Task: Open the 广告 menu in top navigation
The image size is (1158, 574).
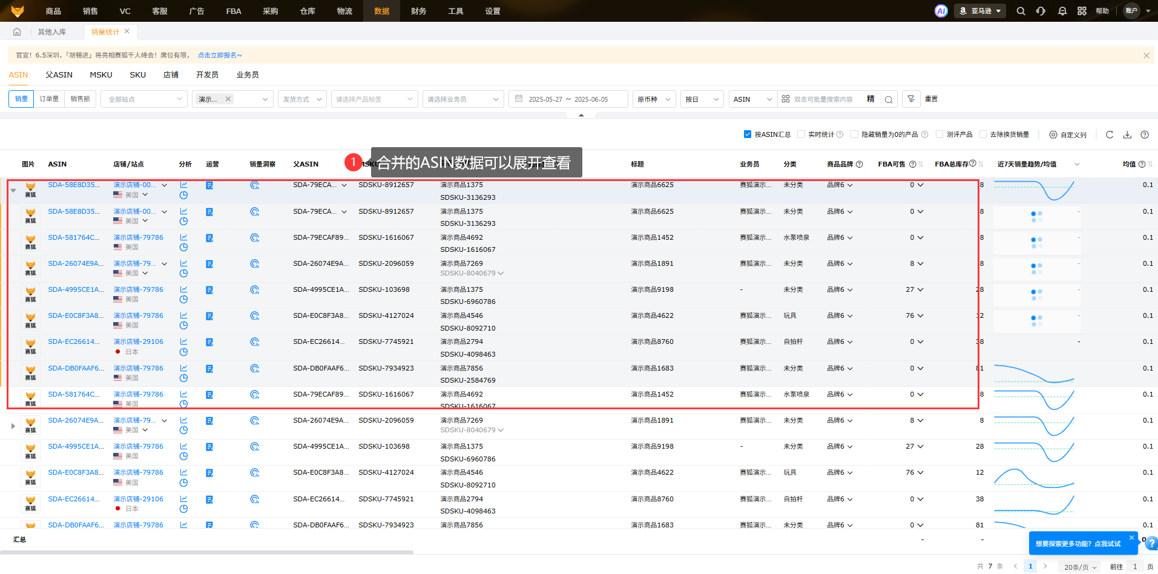Action: [197, 11]
